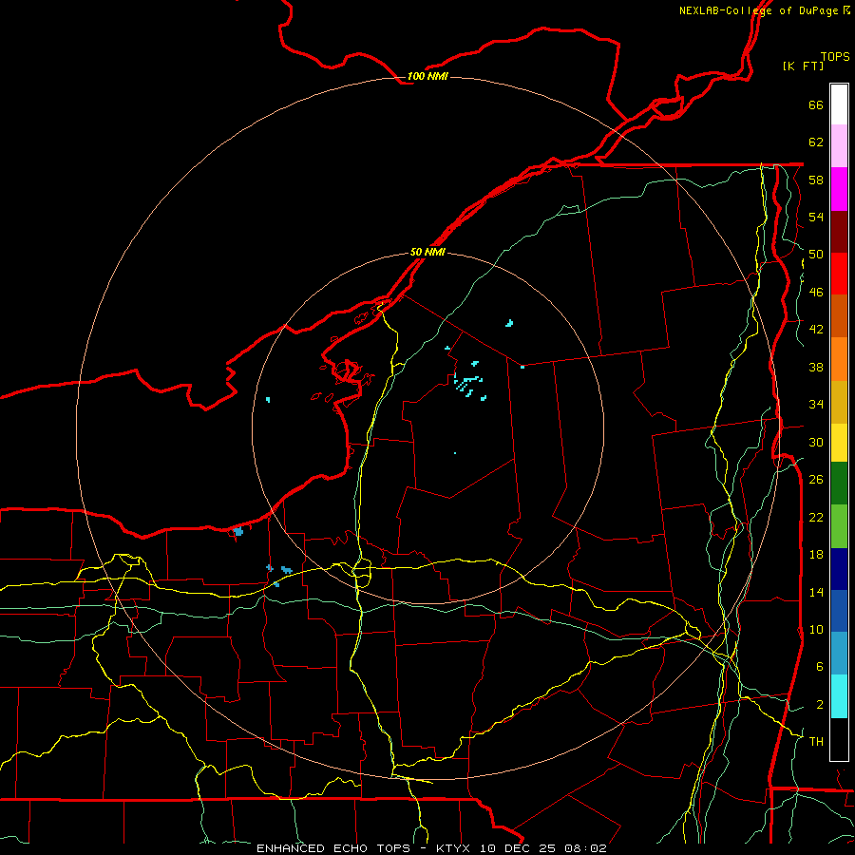
Task: Click the blue echo on the lake shoreline
Action: pyautogui.click(x=237, y=531)
